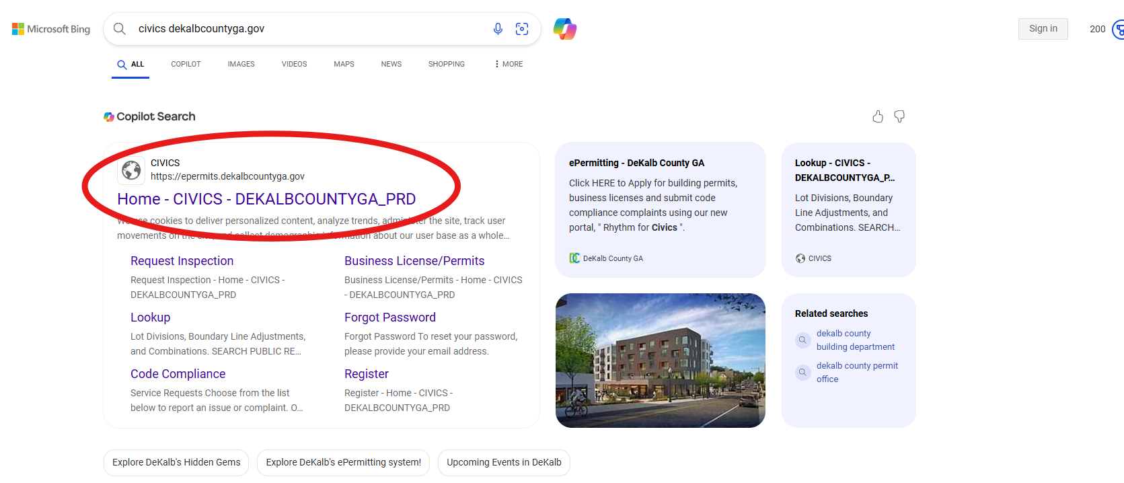This screenshot has height=483, width=1124.
Task: Open the Code Compliance link
Action: [x=178, y=374]
